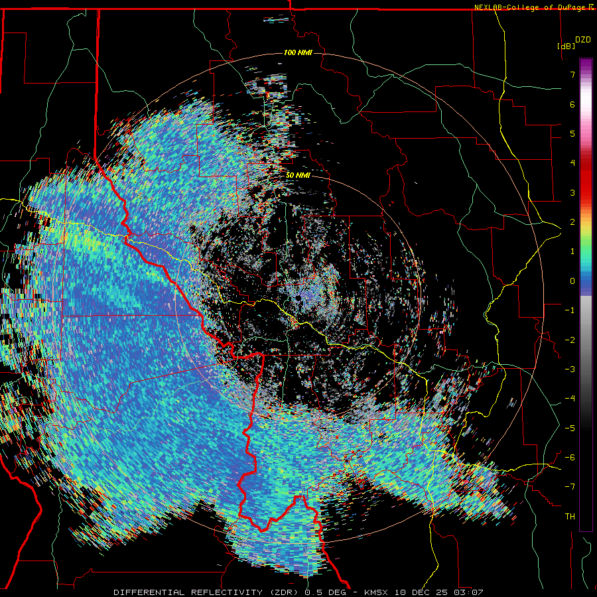Click the legend value 5
Image resolution: width=597 pixels, height=597 pixels.
572,133
